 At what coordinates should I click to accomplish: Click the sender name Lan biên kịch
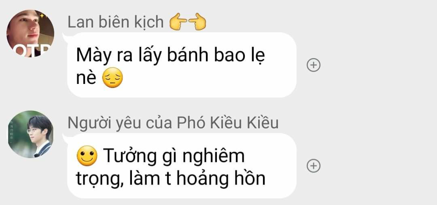point(115,22)
